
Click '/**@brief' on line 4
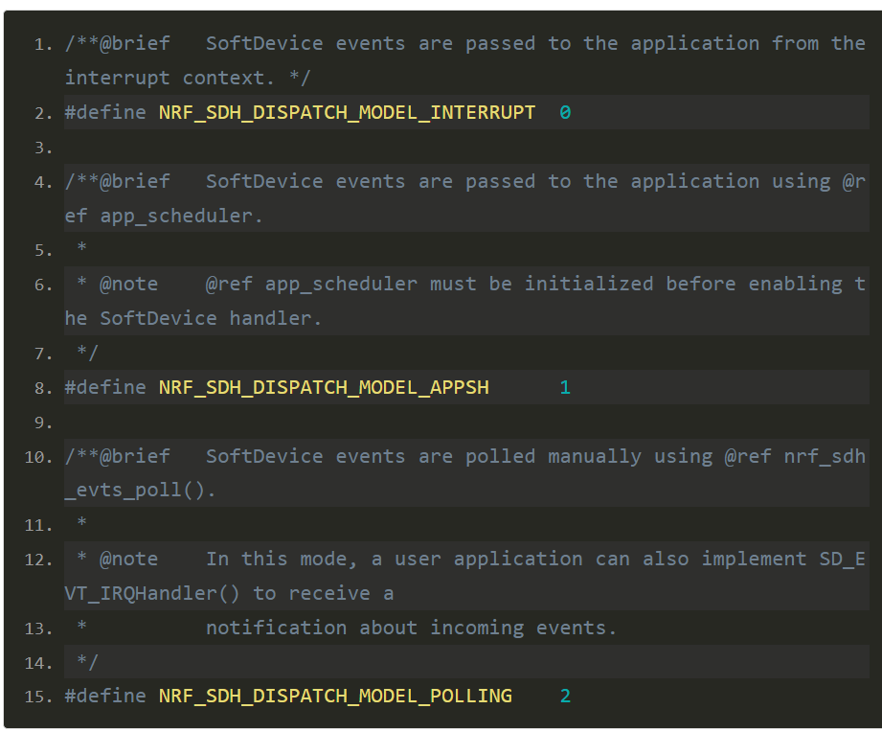[118, 182]
